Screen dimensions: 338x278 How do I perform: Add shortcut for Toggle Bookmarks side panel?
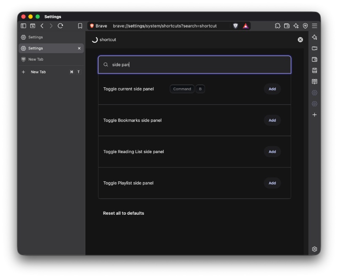pos(272,120)
